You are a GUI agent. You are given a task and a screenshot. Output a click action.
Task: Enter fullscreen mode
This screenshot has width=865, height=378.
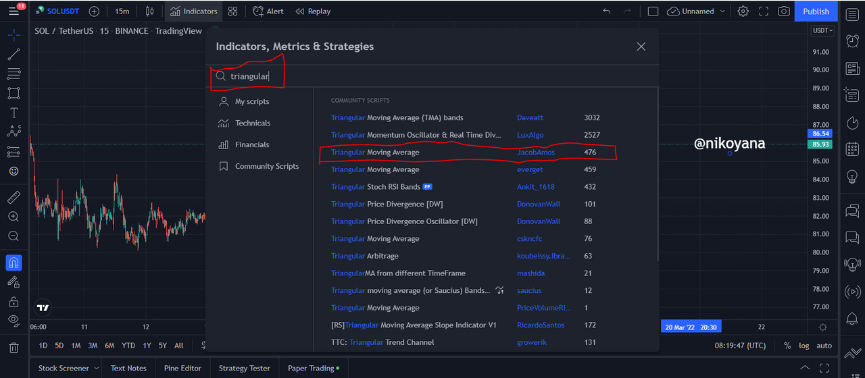(x=764, y=11)
